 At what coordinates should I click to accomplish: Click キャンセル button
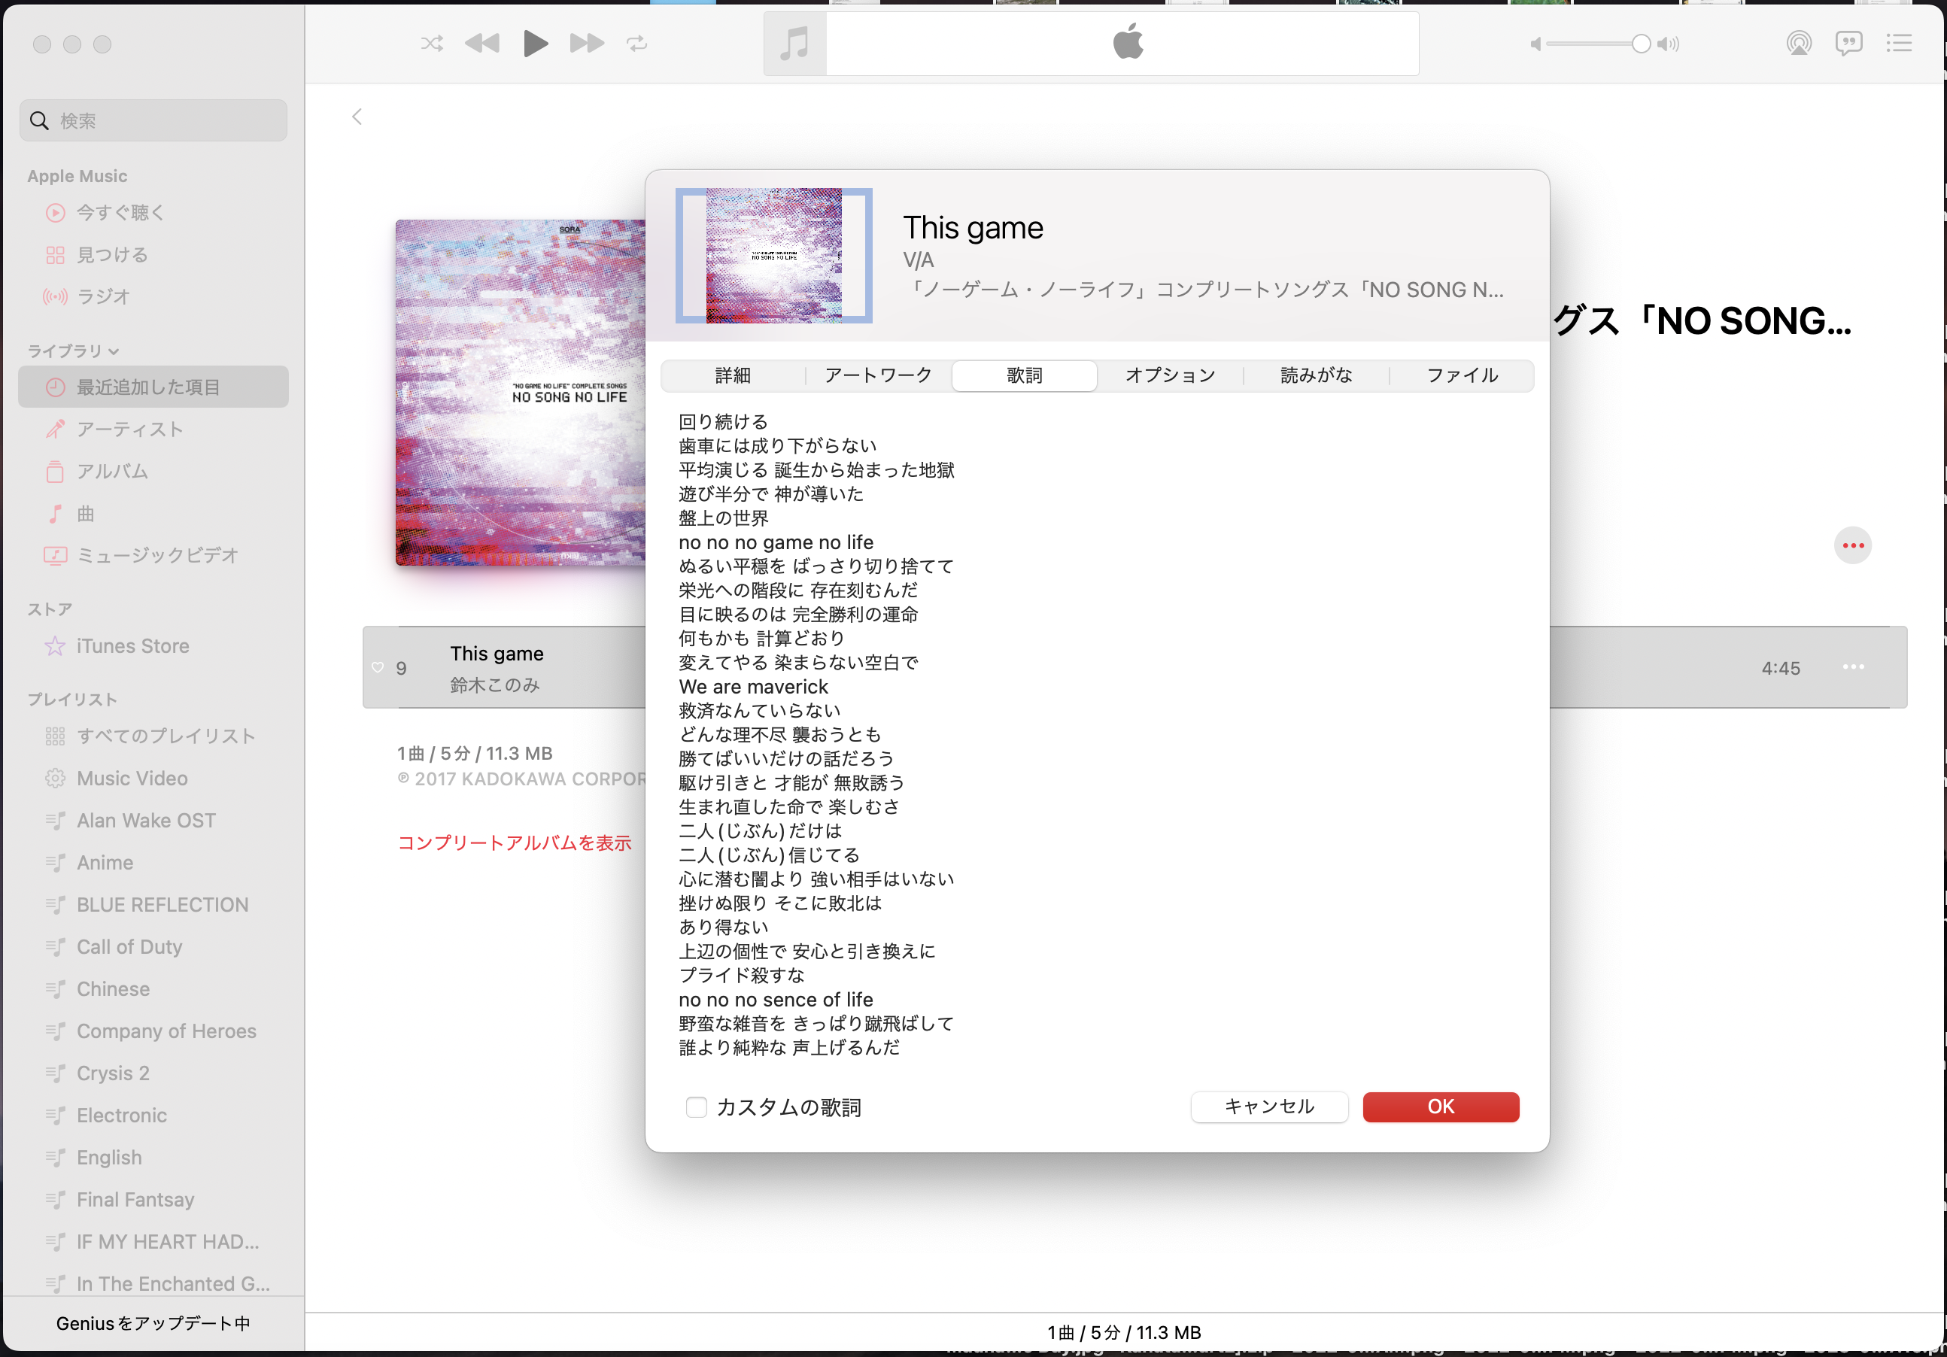(1269, 1107)
